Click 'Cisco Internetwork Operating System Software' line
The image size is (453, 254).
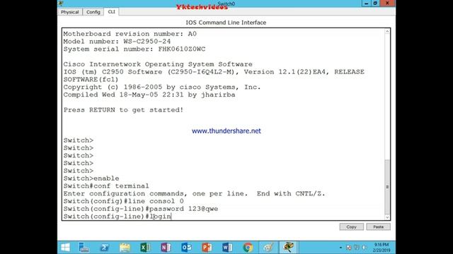(158, 64)
